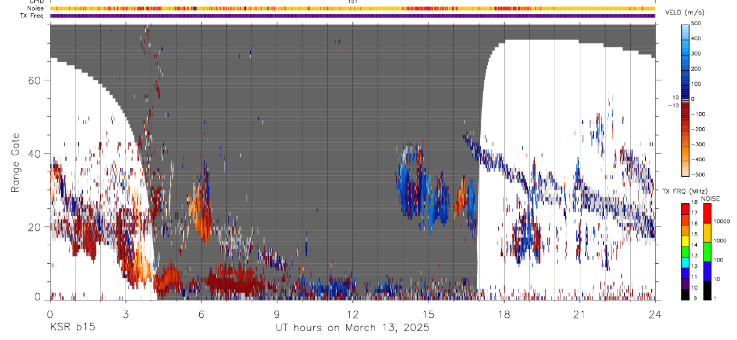Click the 'TX Freq' row label above the plot
Viewport: 737px width, 340px height.
point(32,16)
